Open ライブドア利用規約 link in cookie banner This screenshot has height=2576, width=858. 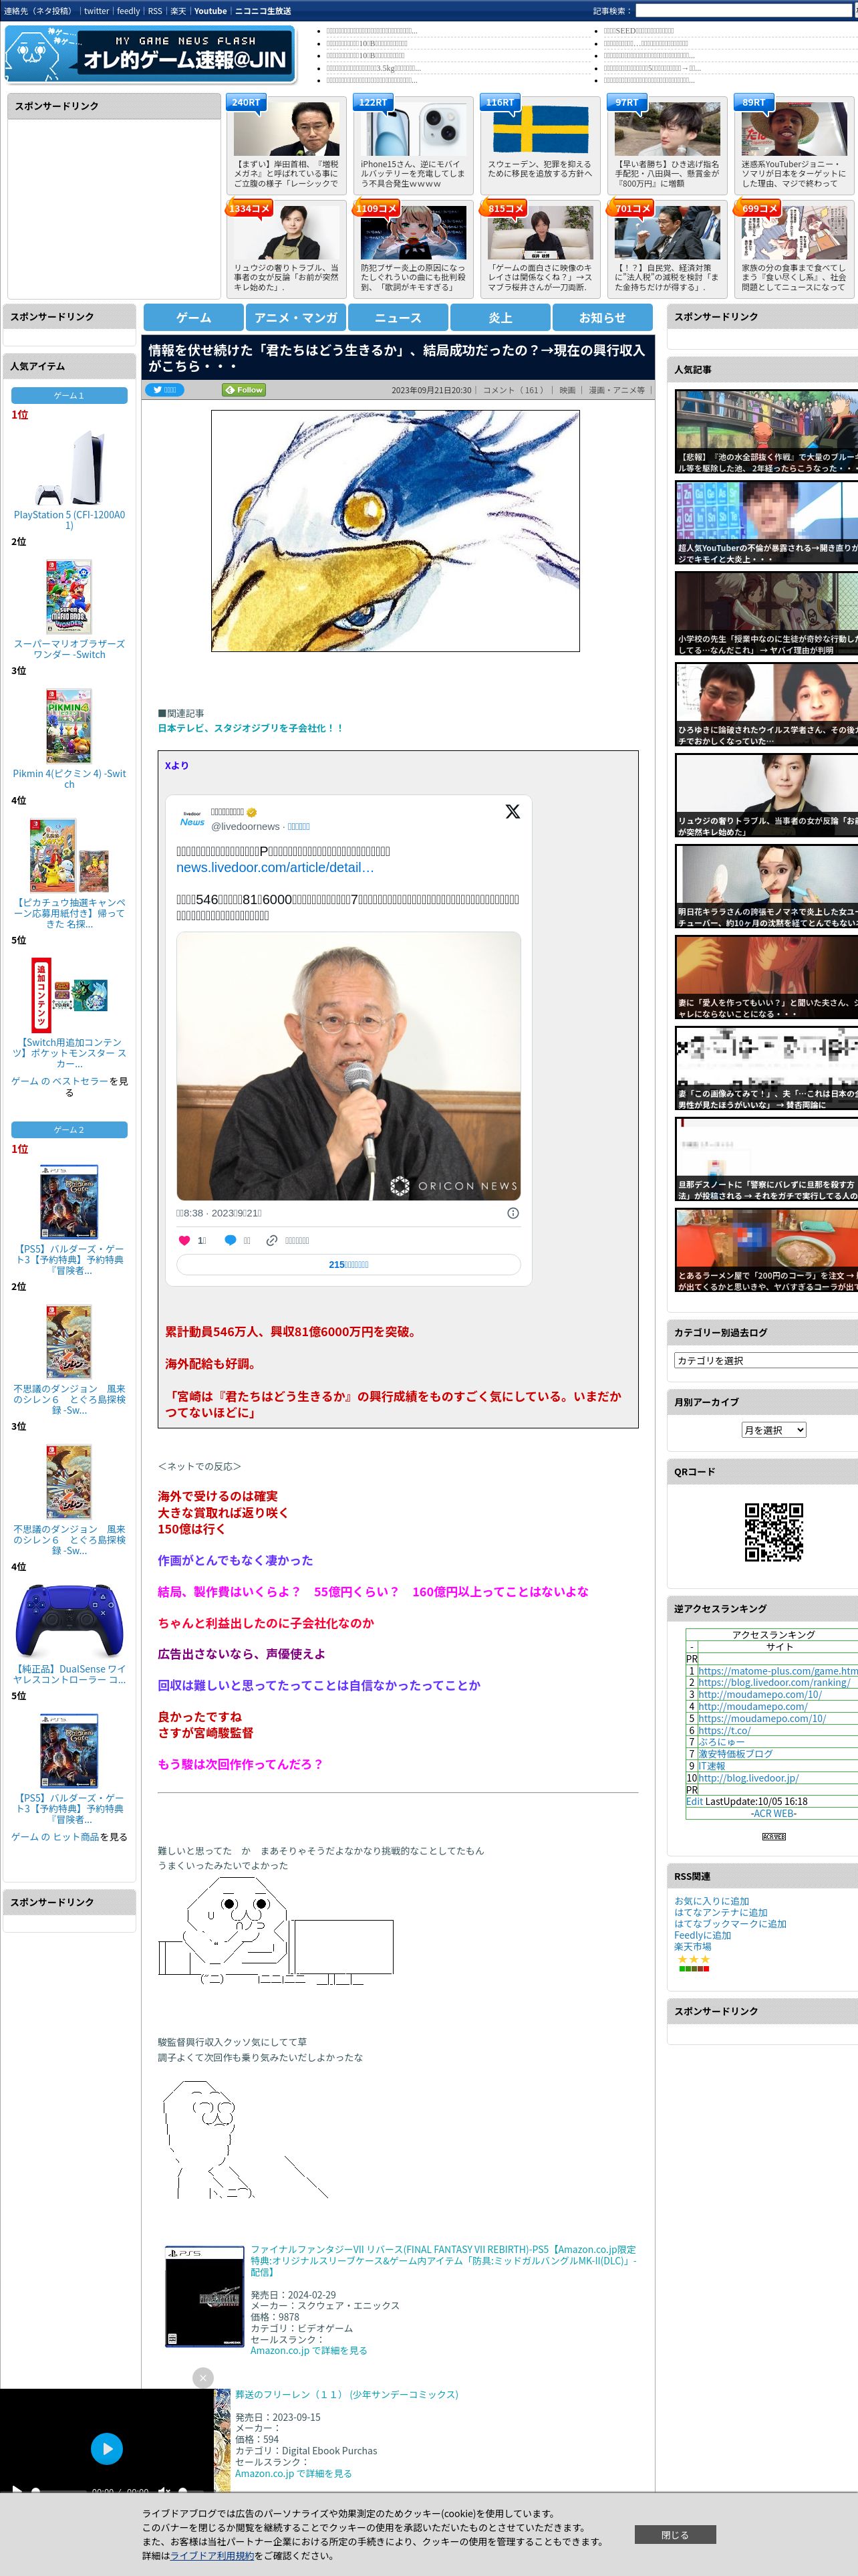212,2555
